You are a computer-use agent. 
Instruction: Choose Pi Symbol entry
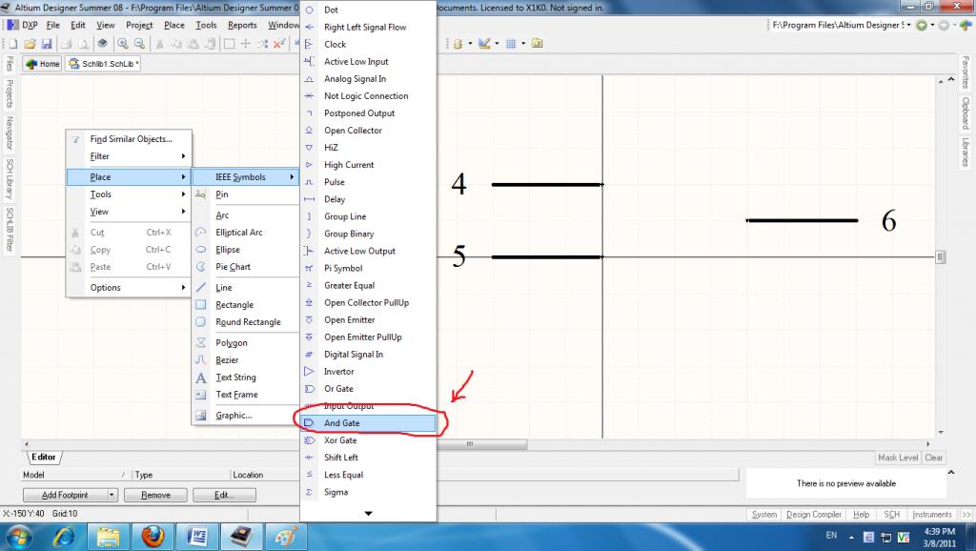pyautogui.click(x=367, y=268)
